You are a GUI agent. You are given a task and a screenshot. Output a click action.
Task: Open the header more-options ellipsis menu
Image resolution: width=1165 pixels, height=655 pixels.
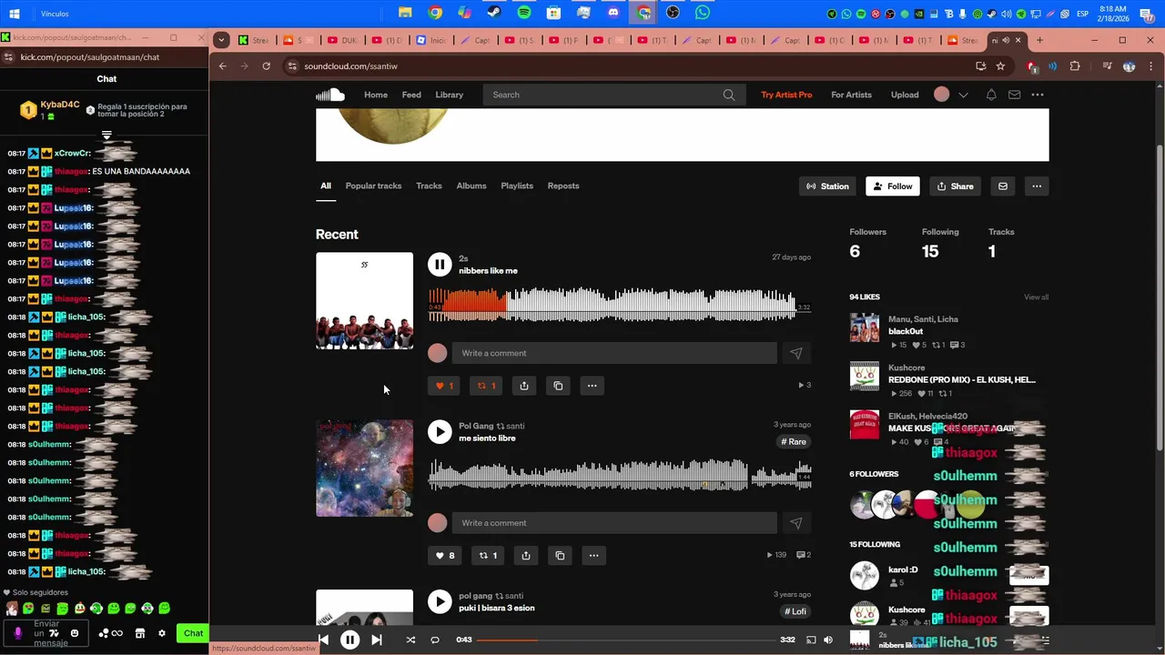[x=1037, y=95]
